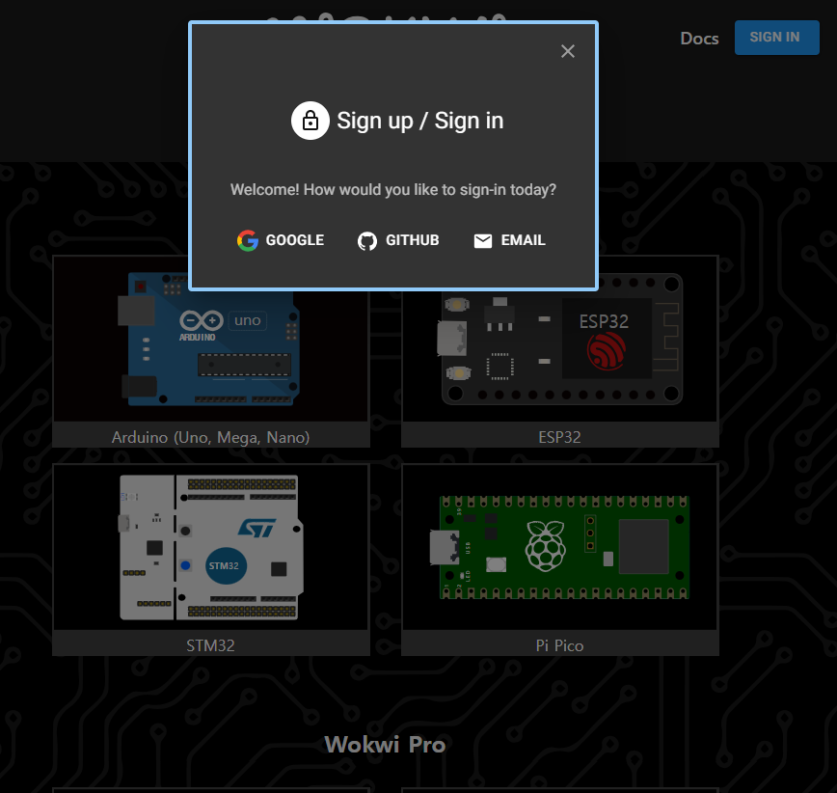
Task: Sign in with Google
Action: (281, 240)
